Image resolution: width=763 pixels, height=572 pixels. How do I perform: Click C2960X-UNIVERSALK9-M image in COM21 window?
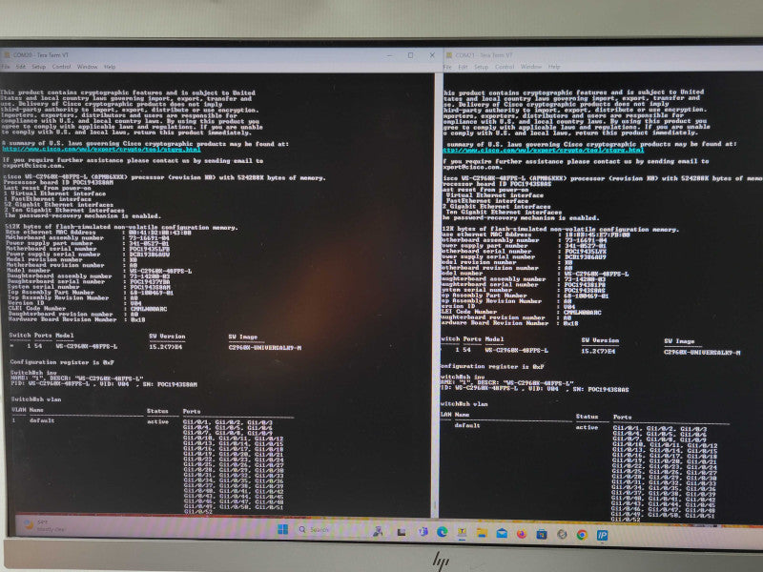pyautogui.click(x=702, y=352)
